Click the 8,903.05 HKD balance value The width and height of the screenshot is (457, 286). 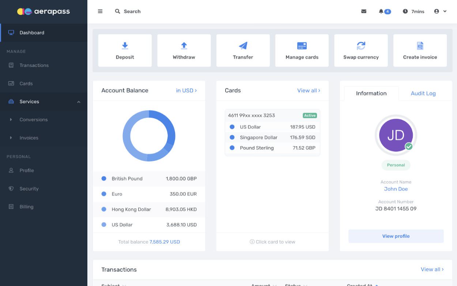181,209
